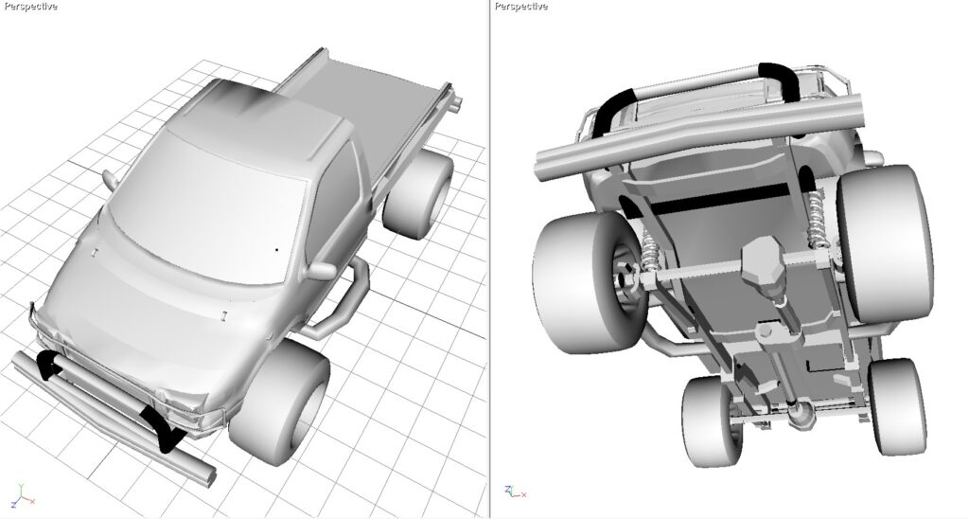Select the side step bar in left viewport
This screenshot has width=969, height=519.
343,301
